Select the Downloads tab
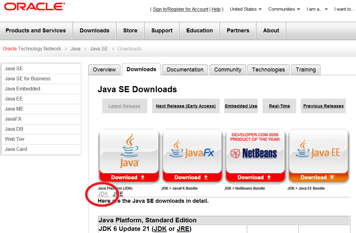The height and width of the screenshot is (233, 356). (x=142, y=69)
